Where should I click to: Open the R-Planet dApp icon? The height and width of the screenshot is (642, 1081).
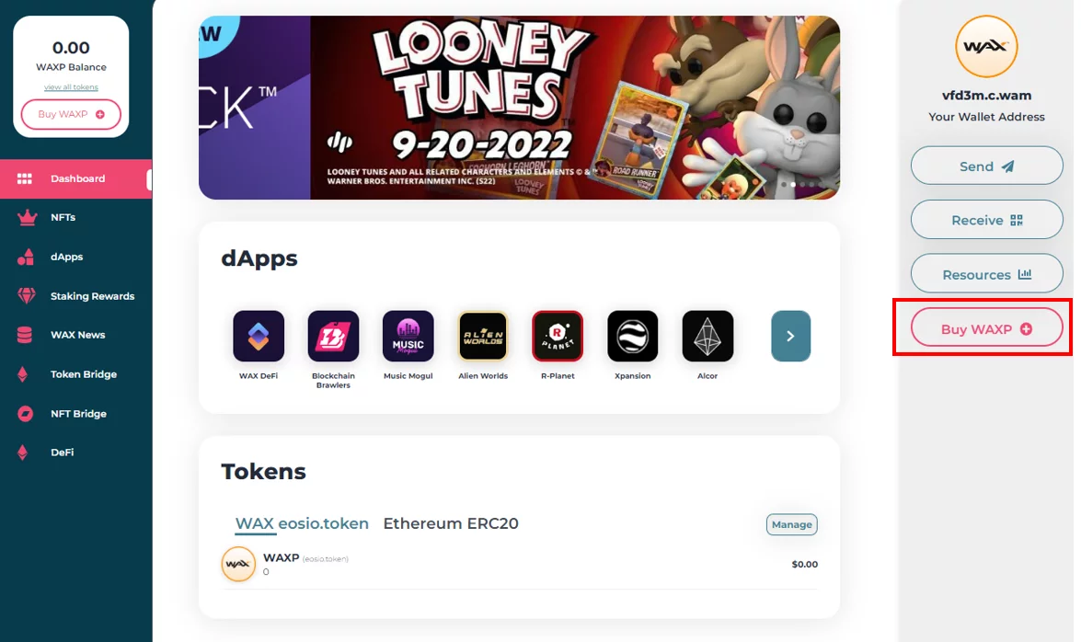tap(558, 336)
